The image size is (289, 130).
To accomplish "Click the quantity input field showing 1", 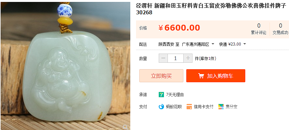I will [x=176, y=58].
